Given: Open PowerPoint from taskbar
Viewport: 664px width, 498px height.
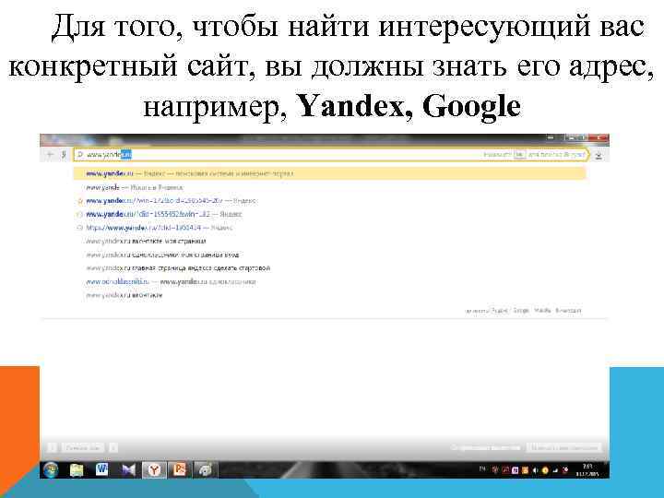Looking at the screenshot, I should [x=180, y=469].
